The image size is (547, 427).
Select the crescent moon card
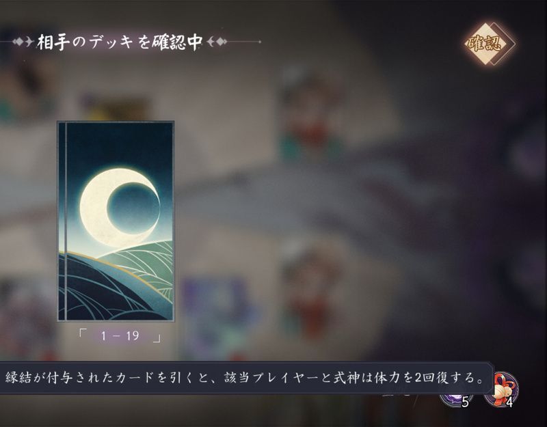pos(116,221)
